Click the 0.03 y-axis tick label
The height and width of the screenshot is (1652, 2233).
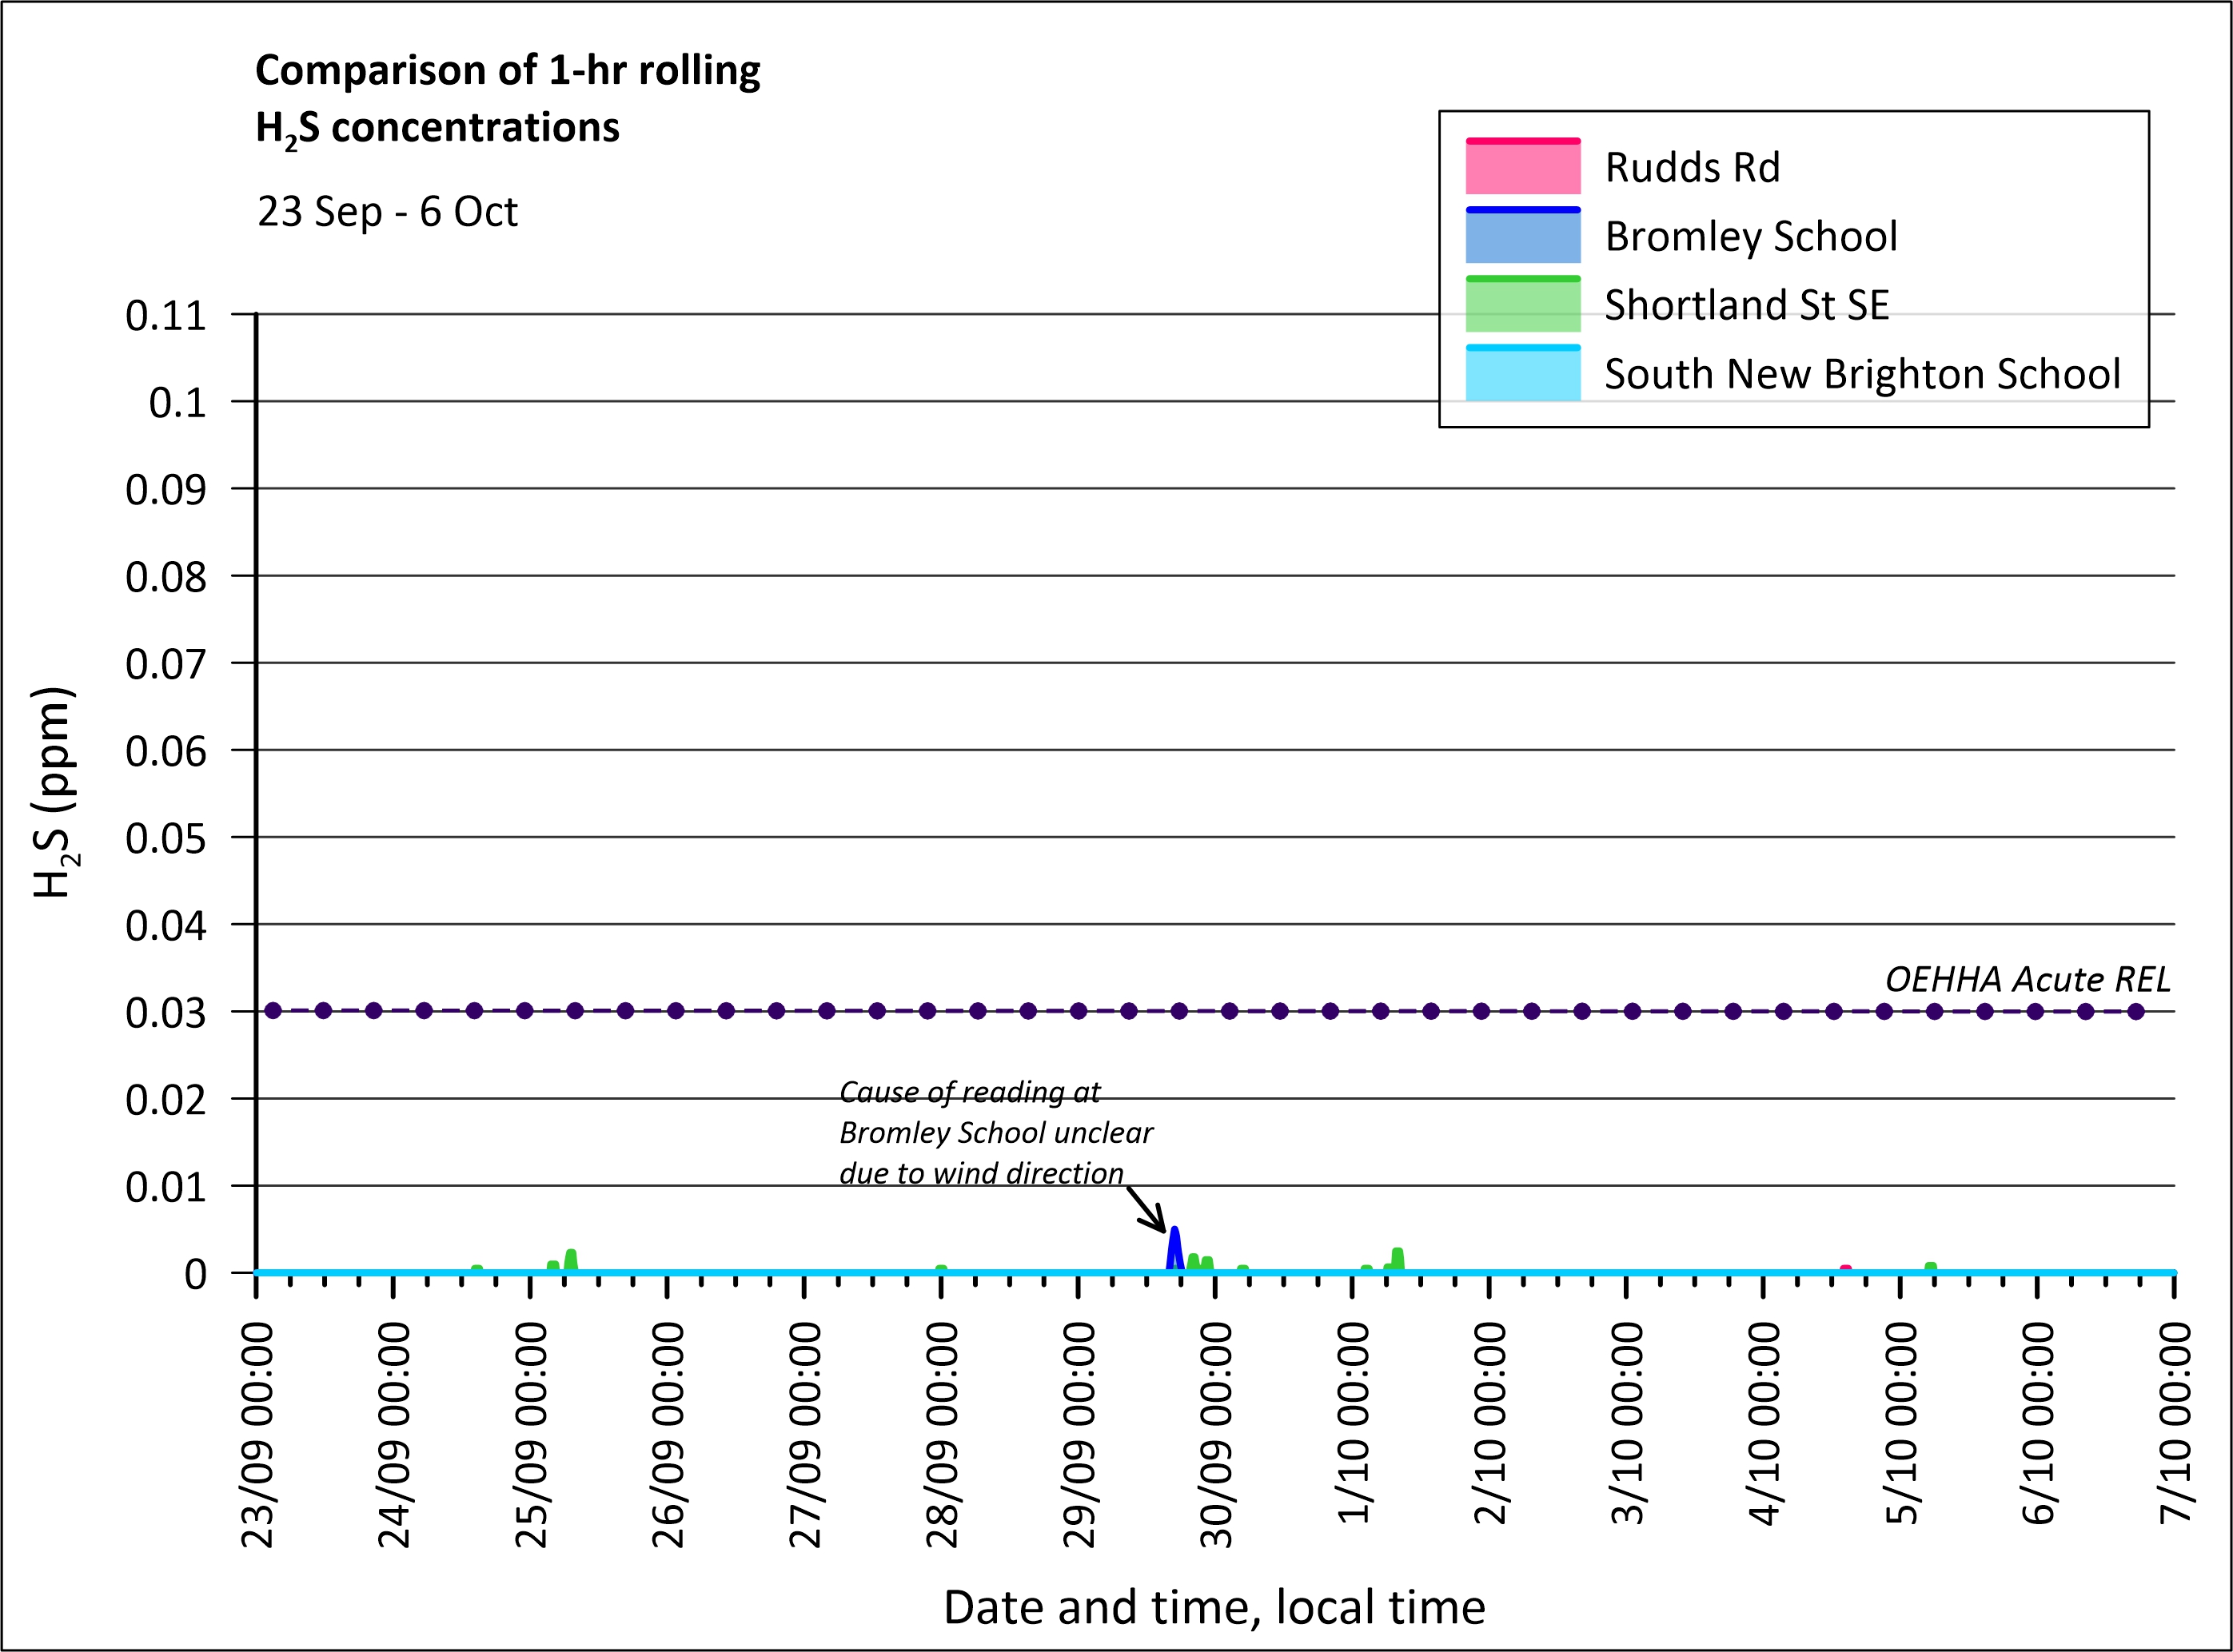165,1013
